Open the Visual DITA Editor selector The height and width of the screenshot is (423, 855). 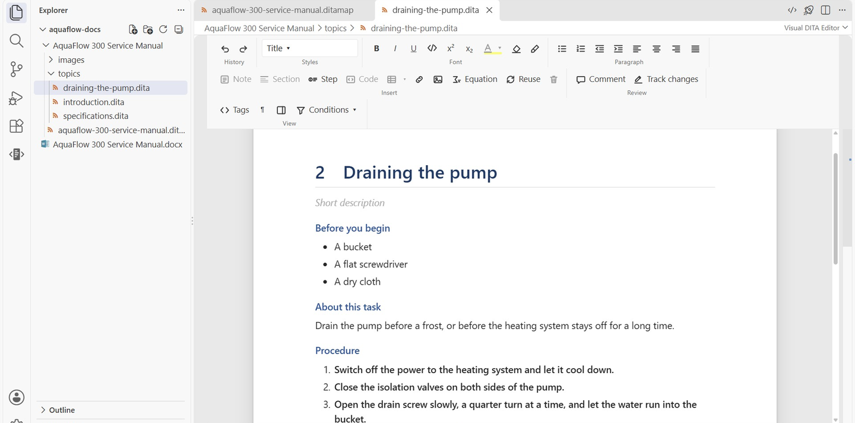coord(817,28)
